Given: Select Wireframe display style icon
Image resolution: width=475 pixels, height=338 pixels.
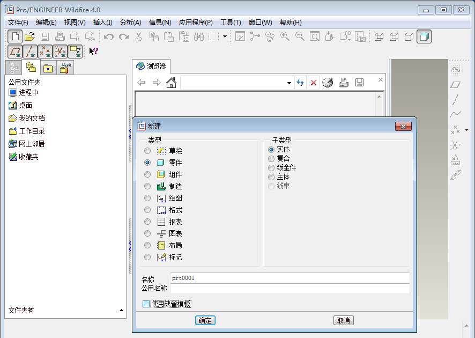Looking at the screenshot, I should 379,37.
